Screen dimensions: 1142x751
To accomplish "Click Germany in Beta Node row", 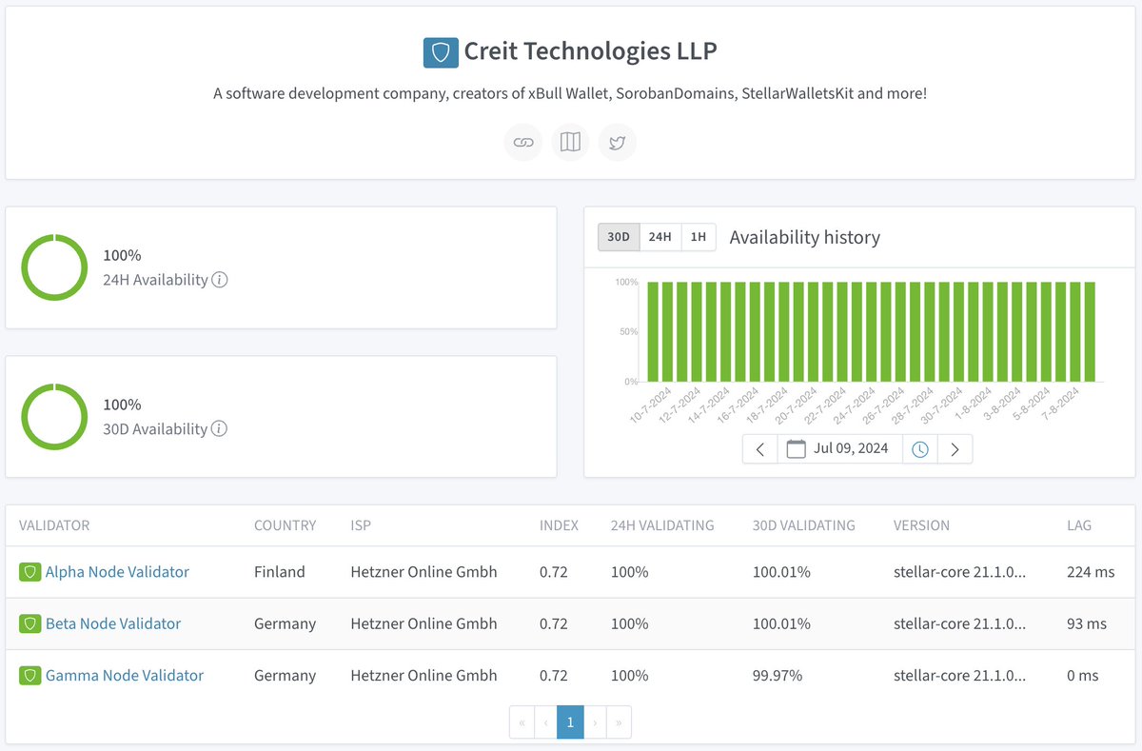I will coord(285,623).
